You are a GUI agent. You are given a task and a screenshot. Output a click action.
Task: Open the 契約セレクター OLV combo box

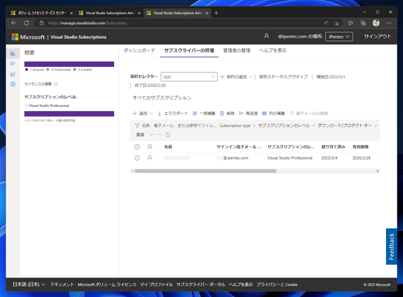pos(189,77)
